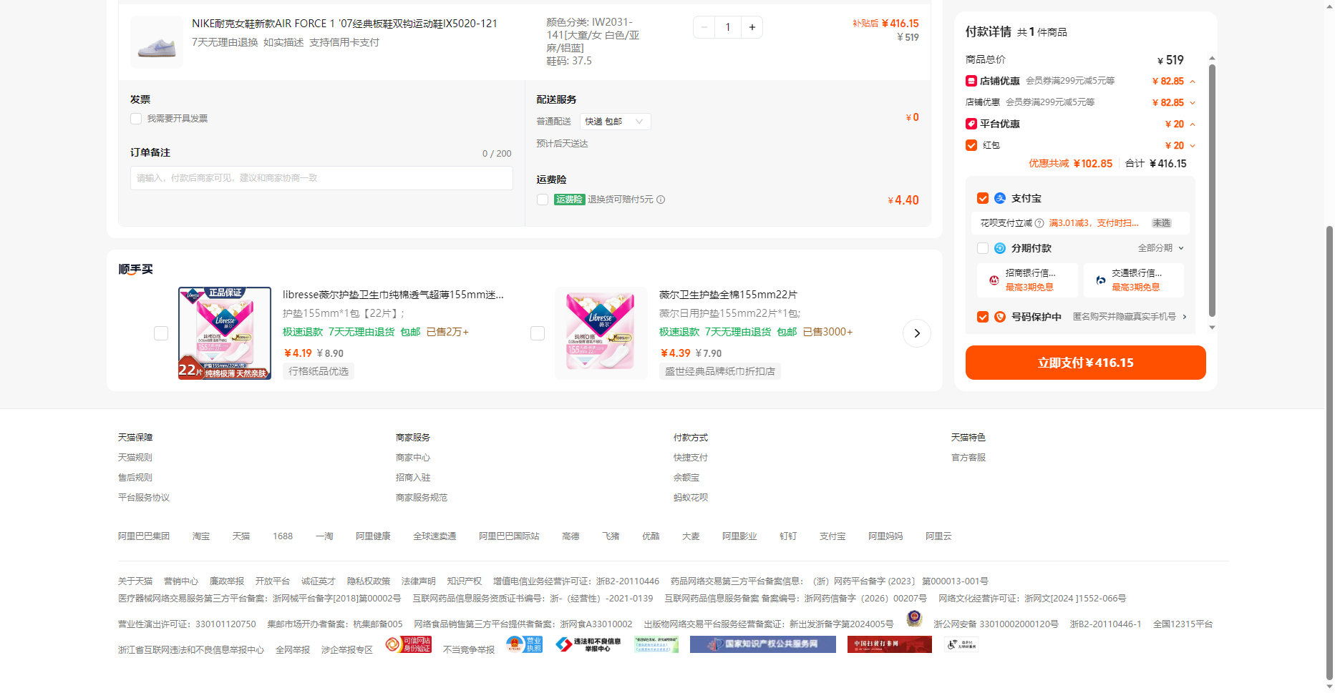Collapse the 平台优惠 section chevron

(x=1193, y=124)
